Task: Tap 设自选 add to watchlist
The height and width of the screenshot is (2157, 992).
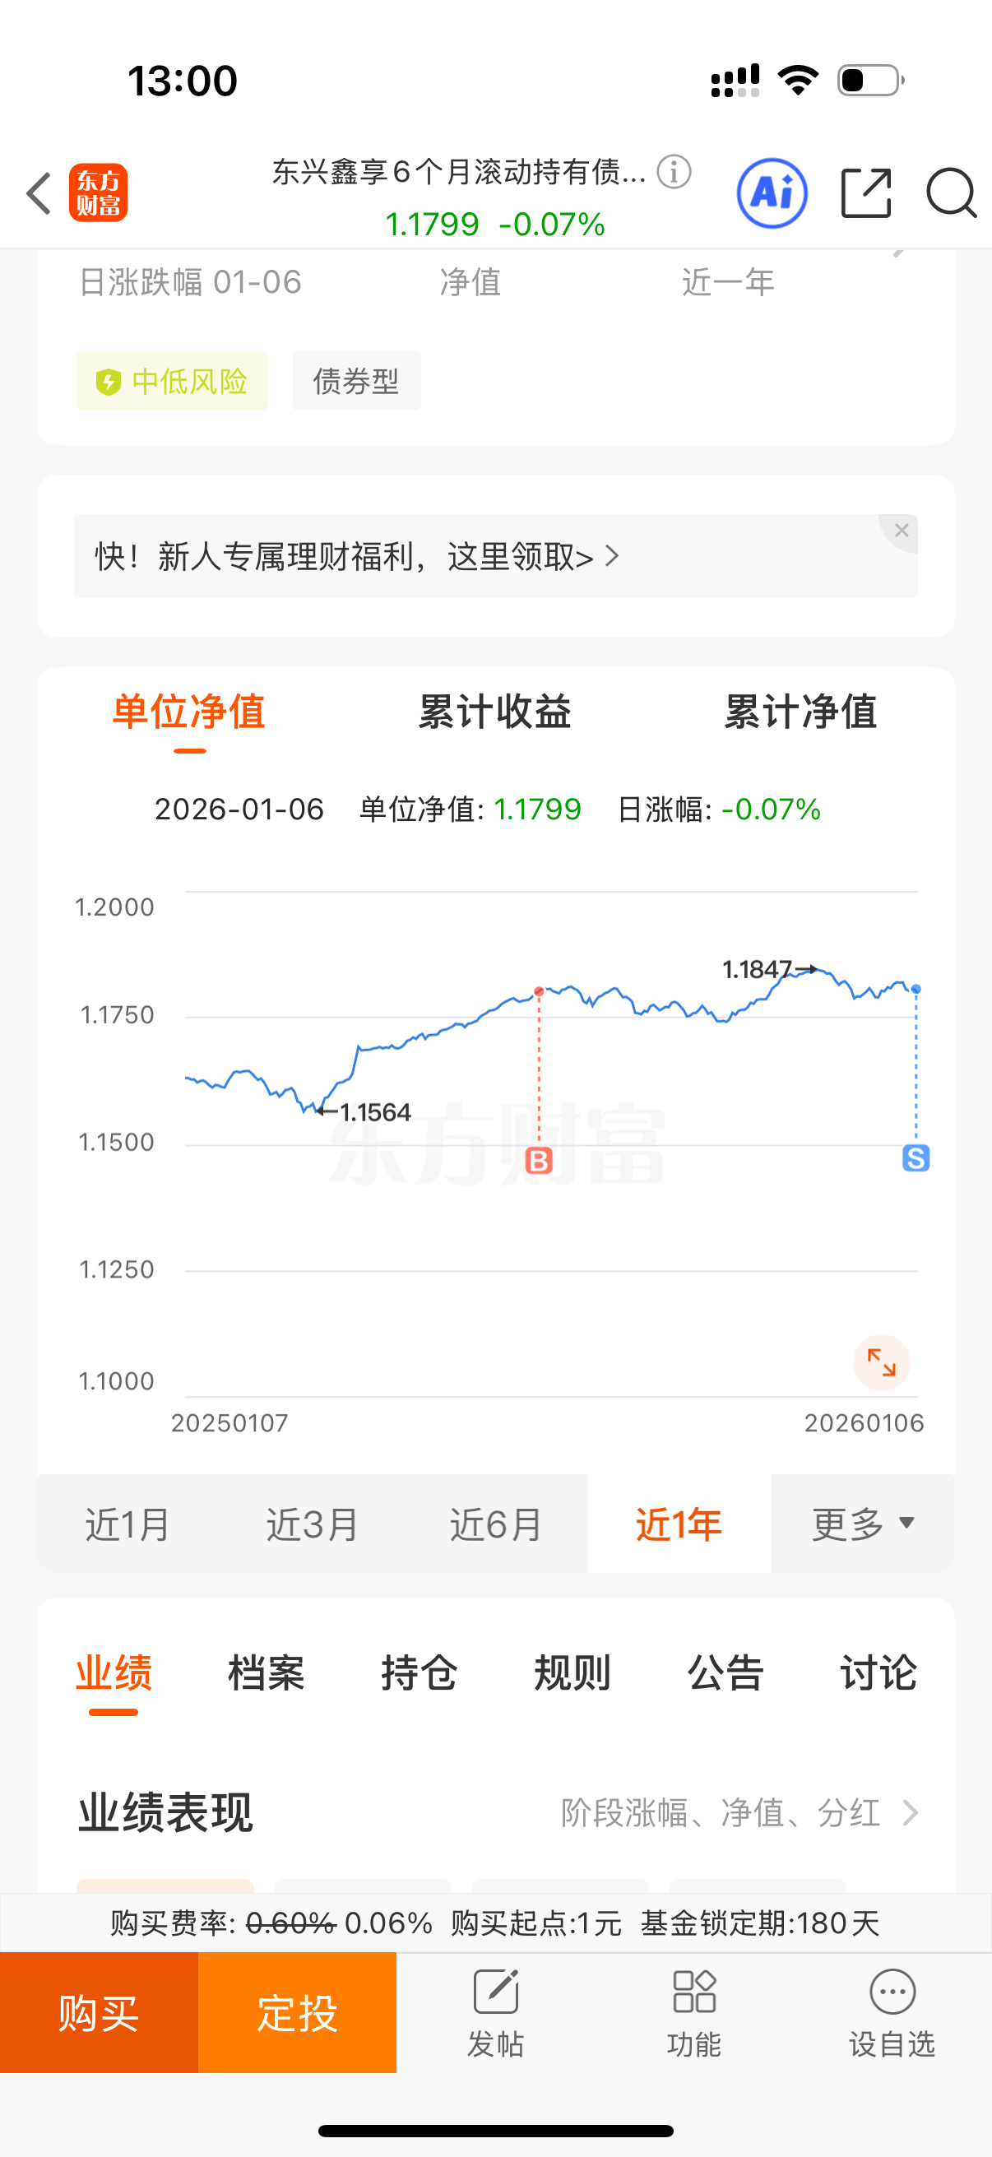Action: tap(892, 2013)
